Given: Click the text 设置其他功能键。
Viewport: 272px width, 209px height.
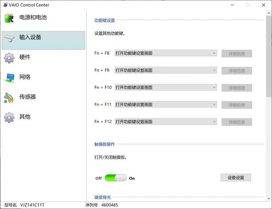Looking at the screenshot, I should 110,33.
